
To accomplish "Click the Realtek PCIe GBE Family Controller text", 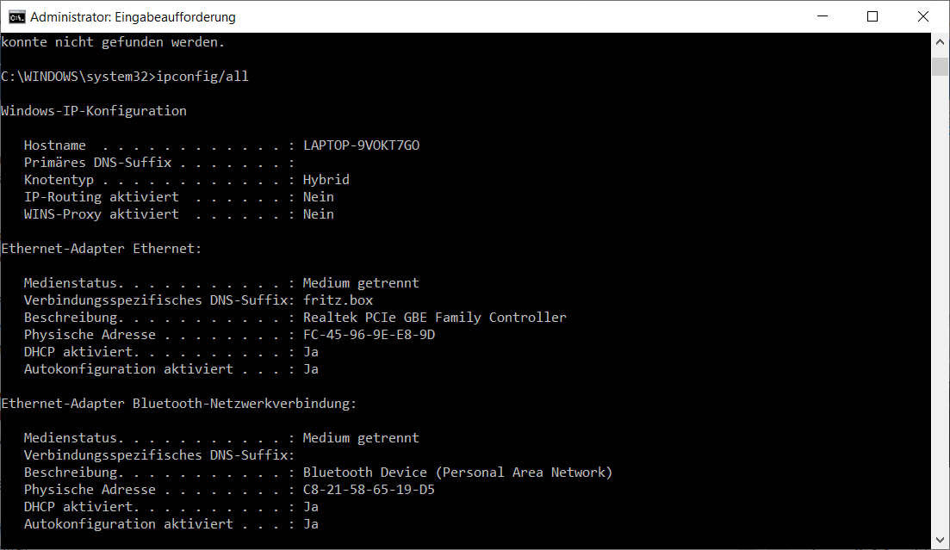I will [x=434, y=318].
